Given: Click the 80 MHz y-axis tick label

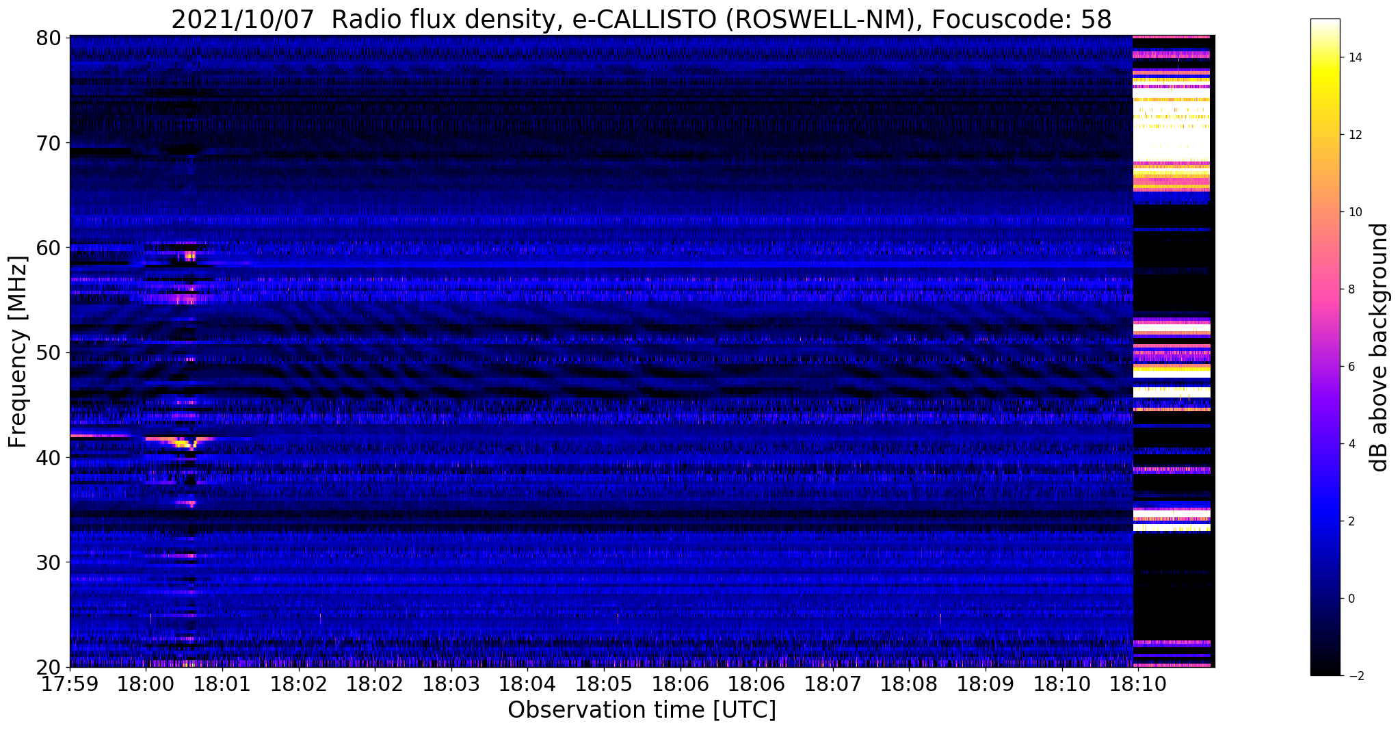Looking at the screenshot, I should click(48, 37).
